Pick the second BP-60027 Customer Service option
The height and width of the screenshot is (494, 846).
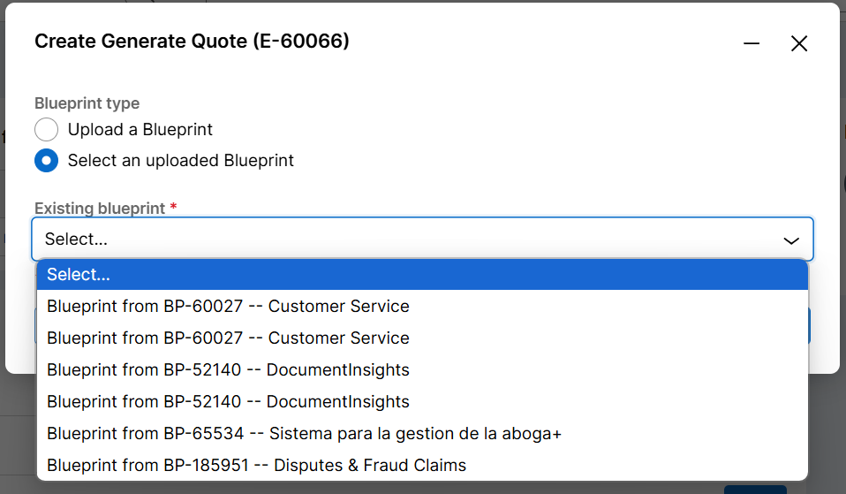tap(228, 338)
